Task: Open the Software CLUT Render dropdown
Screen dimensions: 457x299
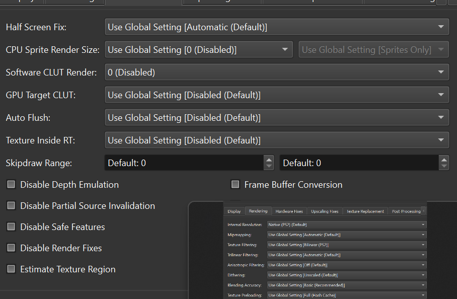Action: (277, 72)
